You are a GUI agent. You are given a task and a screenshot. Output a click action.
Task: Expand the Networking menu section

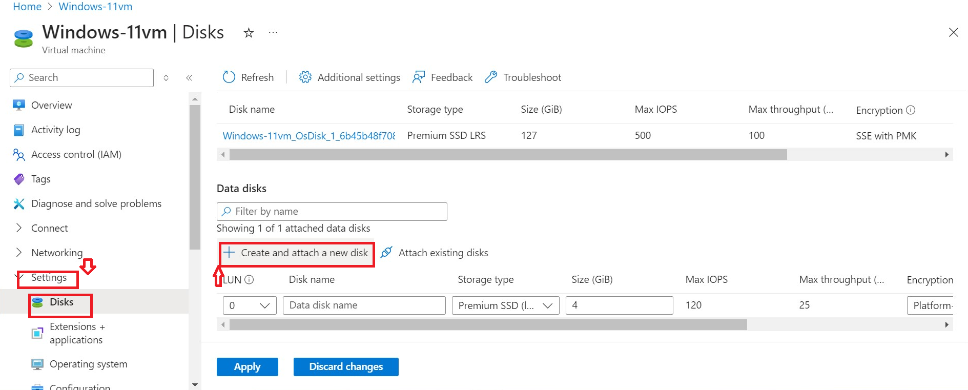pos(19,253)
